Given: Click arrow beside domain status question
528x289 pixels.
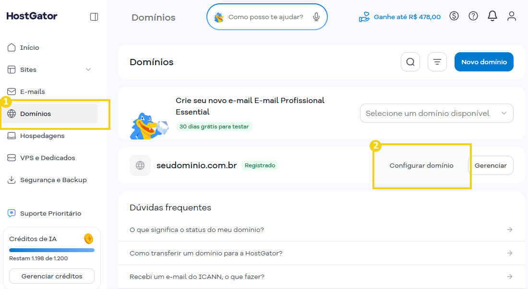Looking at the screenshot, I should (510, 230).
